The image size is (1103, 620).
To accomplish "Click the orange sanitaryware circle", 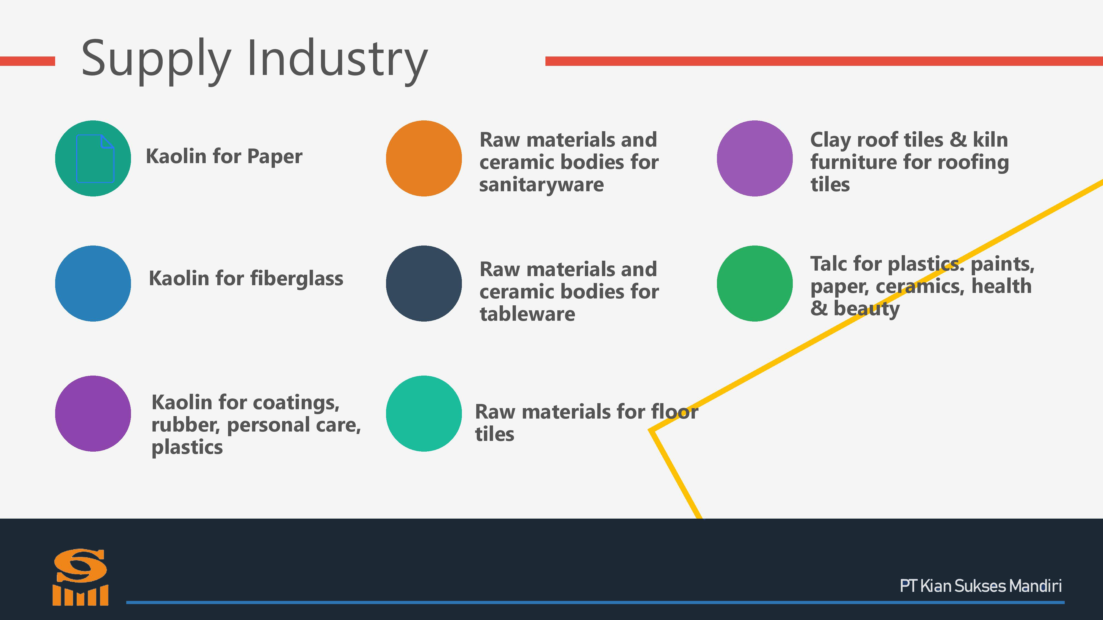I will click(424, 158).
